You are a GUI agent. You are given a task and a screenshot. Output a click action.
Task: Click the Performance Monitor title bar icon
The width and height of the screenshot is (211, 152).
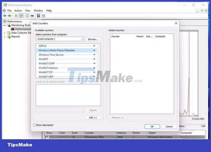[x=5, y=5]
